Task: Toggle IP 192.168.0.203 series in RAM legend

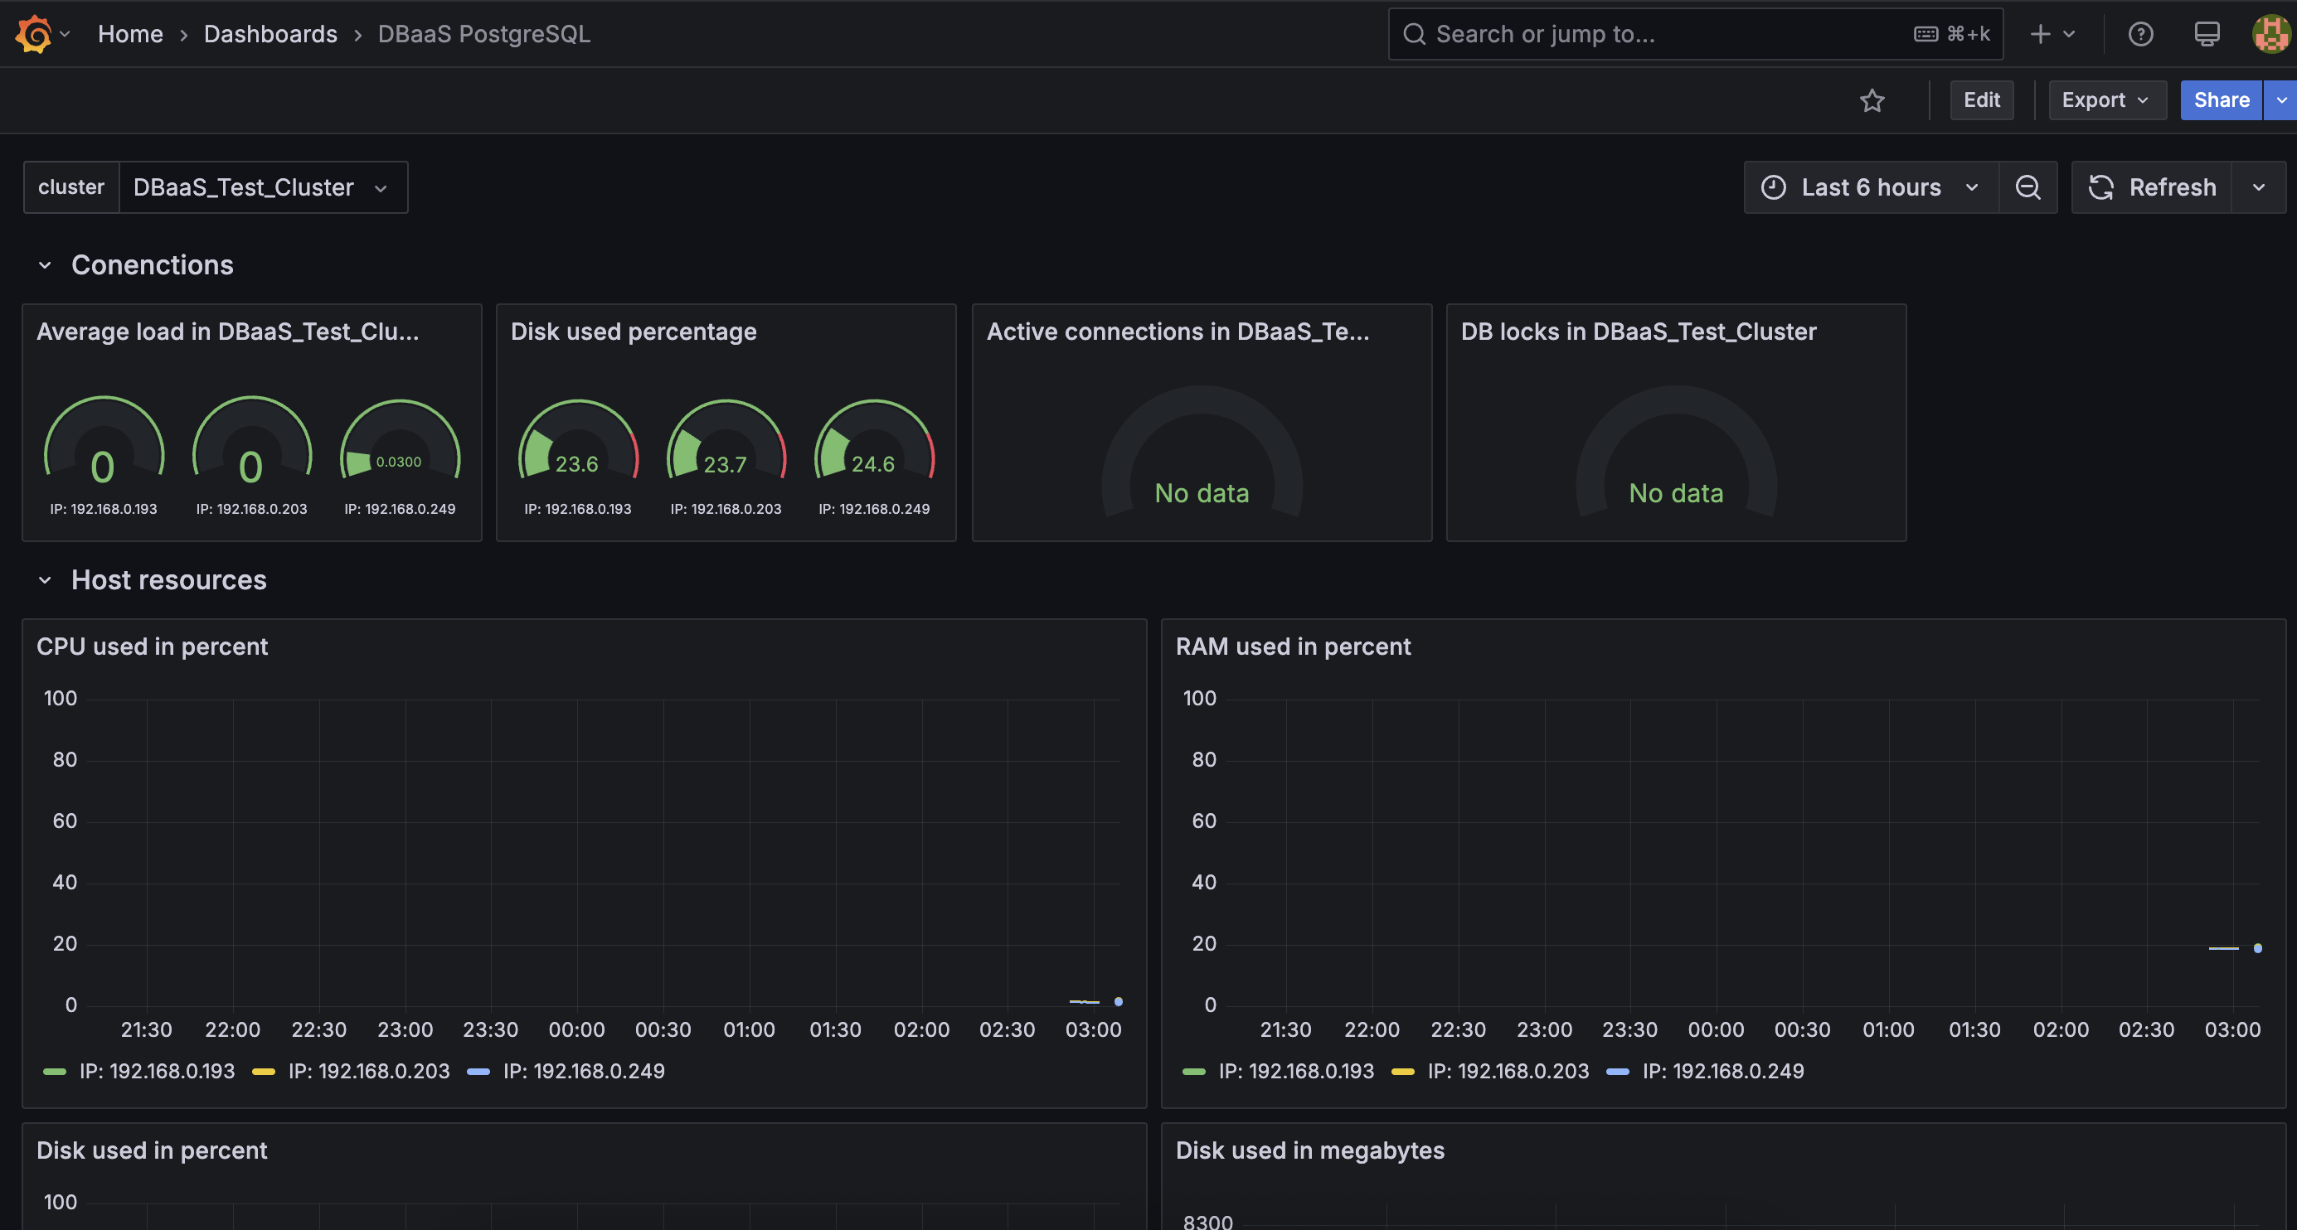Action: (1507, 1071)
